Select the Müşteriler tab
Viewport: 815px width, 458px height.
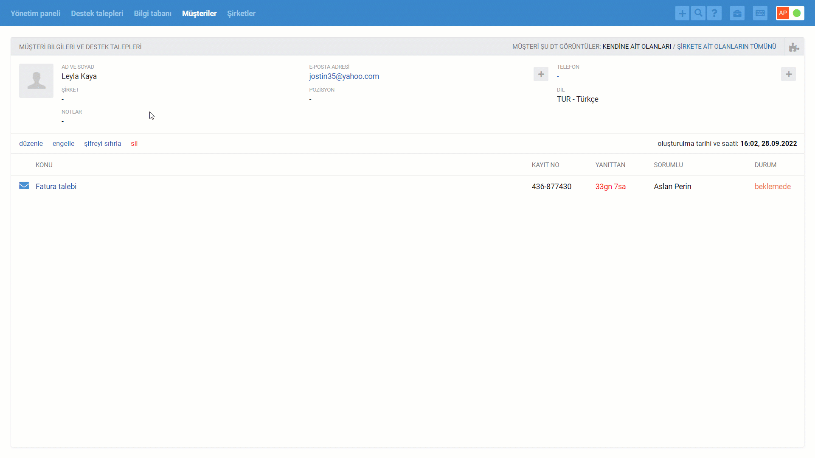[x=199, y=14]
